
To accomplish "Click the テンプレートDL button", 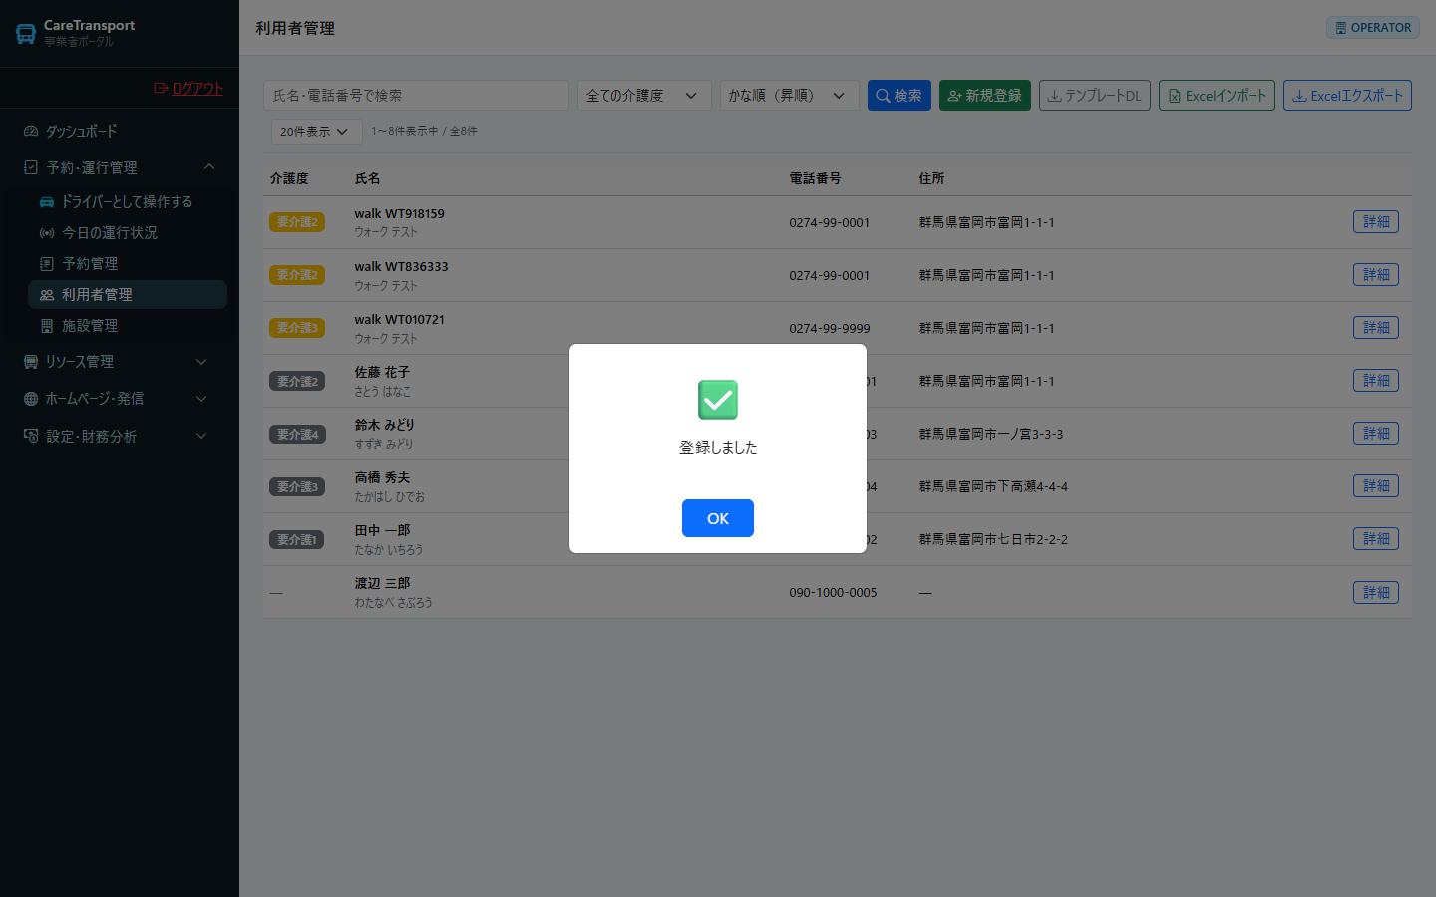I will 1095,95.
